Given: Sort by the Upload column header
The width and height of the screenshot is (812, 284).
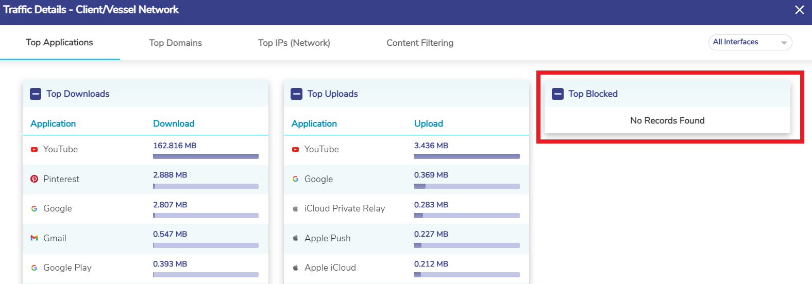Looking at the screenshot, I should (x=428, y=124).
